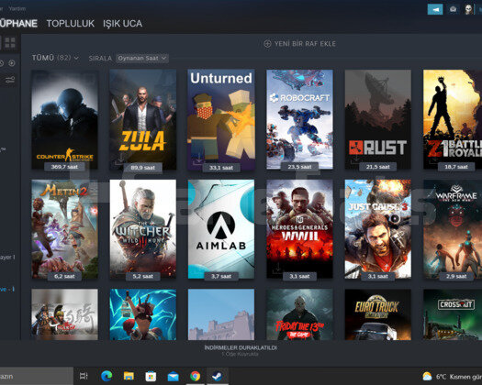
Task: Select the Metin2 game cover
Action: pos(64,229)
